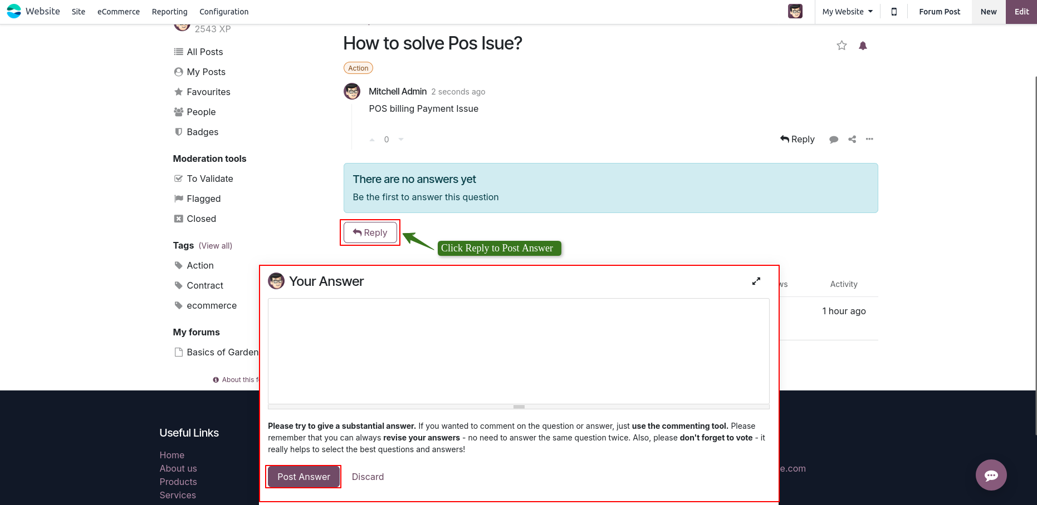Image resolution: width=1037 pixels, height=505 pixels.
Task: Open the three-dots more options menu
Action: tap(869, 139)
